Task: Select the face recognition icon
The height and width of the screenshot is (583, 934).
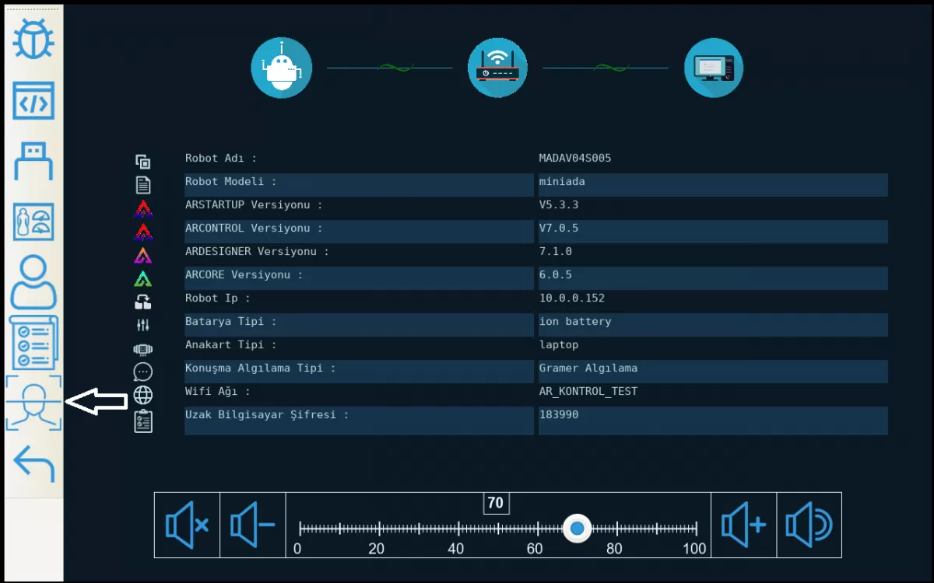Action: [x=33, y=402]
